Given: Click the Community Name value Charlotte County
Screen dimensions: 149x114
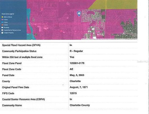Looking at the screenshot, I should tap(80, 105).
